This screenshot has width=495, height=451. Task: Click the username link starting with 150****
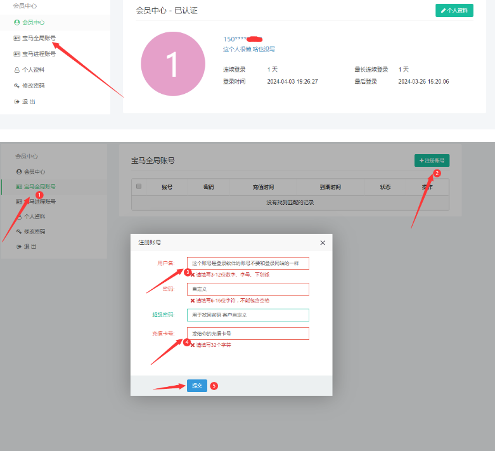click(243, 39)
